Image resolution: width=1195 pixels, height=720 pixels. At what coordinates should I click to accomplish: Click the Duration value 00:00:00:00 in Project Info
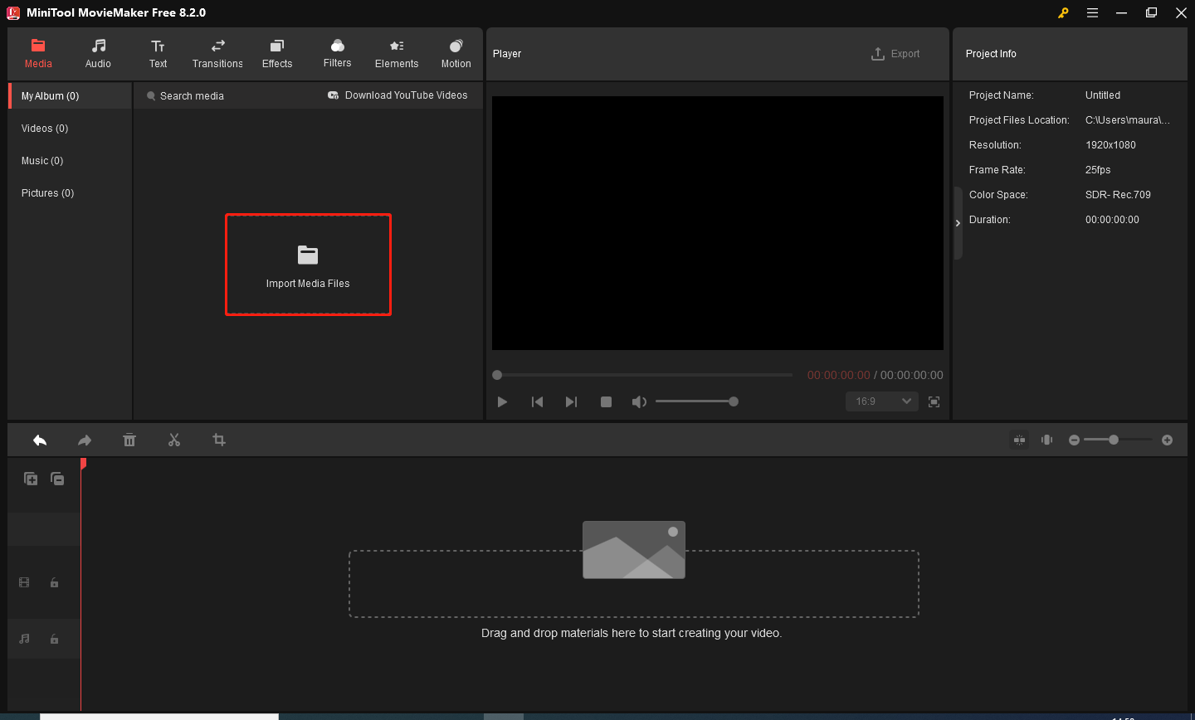click(x=1112, y=220)
